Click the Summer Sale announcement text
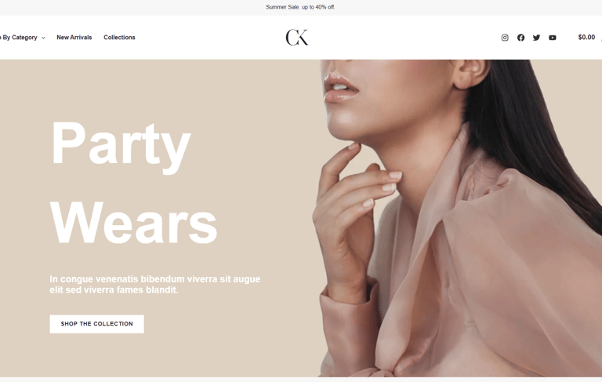This screenshot has width=602, height=382. [x=300, y=7]
